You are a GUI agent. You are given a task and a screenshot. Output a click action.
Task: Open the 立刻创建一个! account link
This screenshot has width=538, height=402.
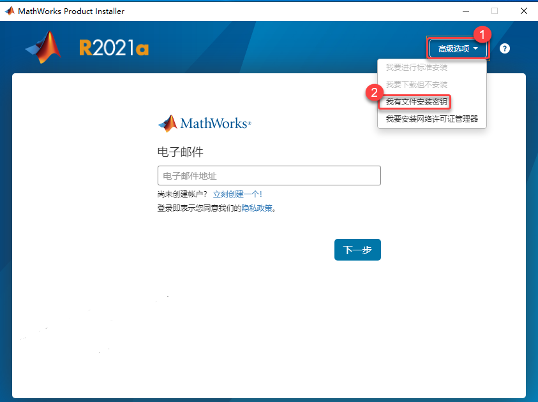[237, 194]
